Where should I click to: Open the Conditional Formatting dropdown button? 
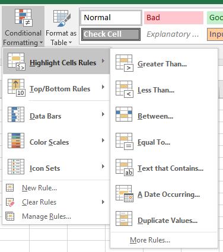click(23, 27)
